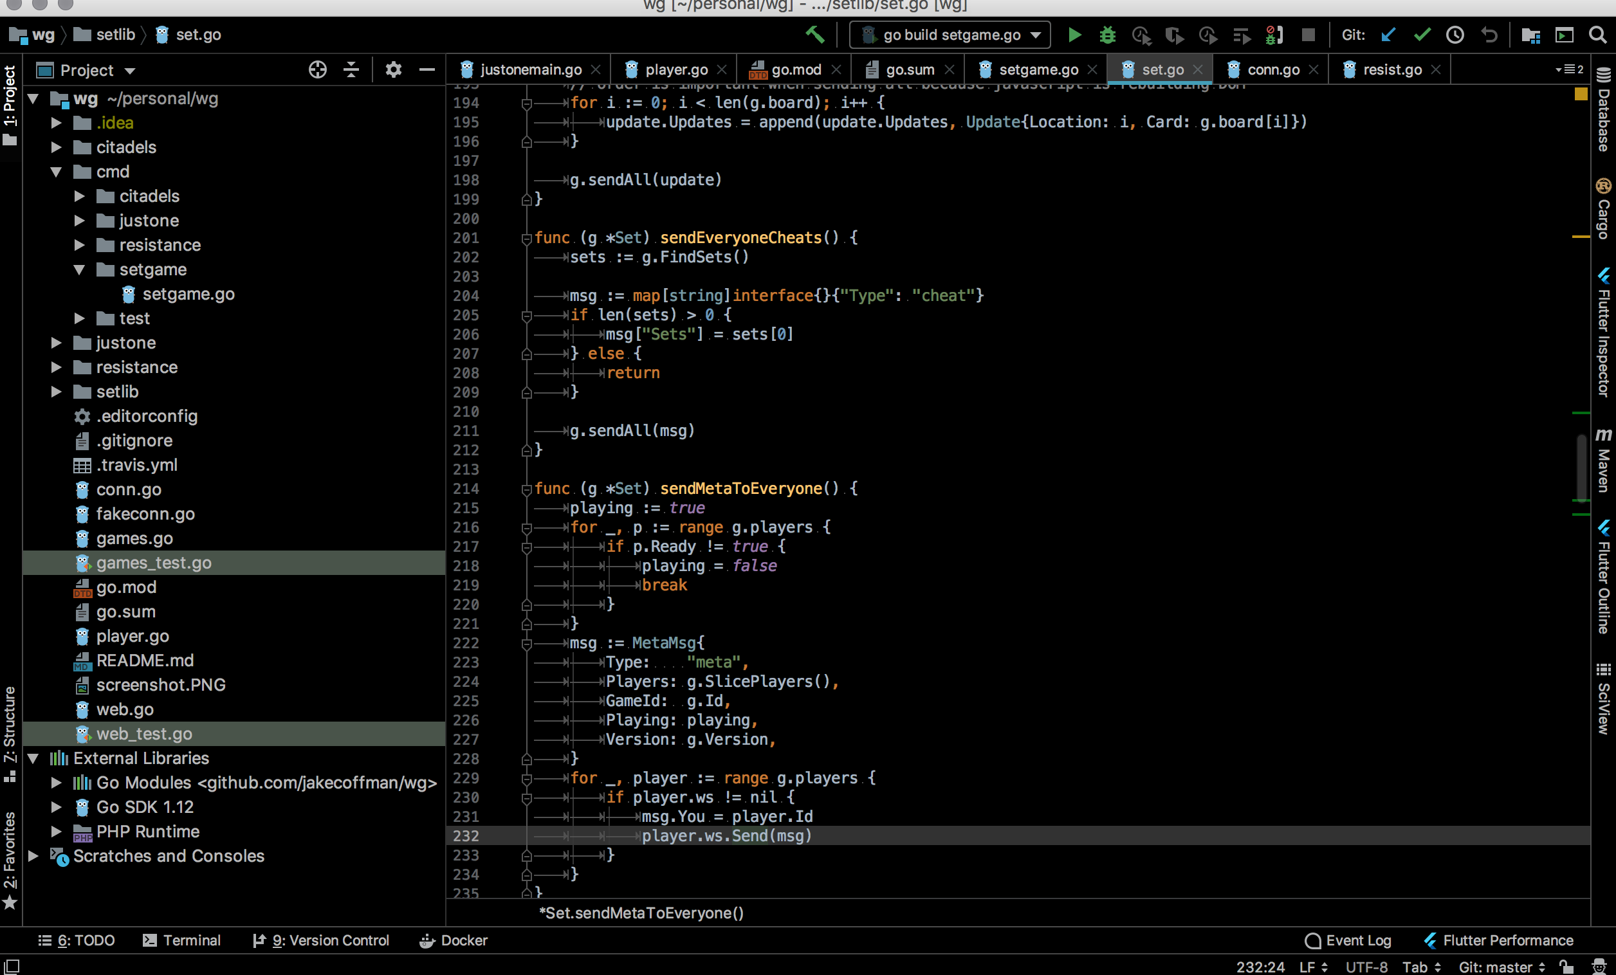The height and width of the screenshot is (975, 1616).
Task: Switch to the conn.go editor tab
Action: click(x=1272, y=69)
